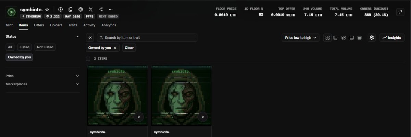Click the 0% 1D floor change value
This screenshot has width=411, height=137.
click(261, 15)
